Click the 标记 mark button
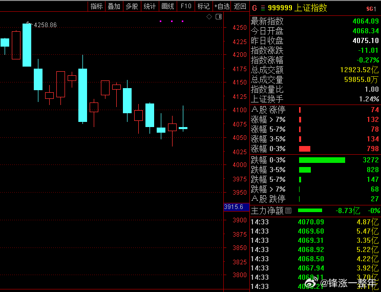Screen dimensions: 381x292 pos(204,6)
